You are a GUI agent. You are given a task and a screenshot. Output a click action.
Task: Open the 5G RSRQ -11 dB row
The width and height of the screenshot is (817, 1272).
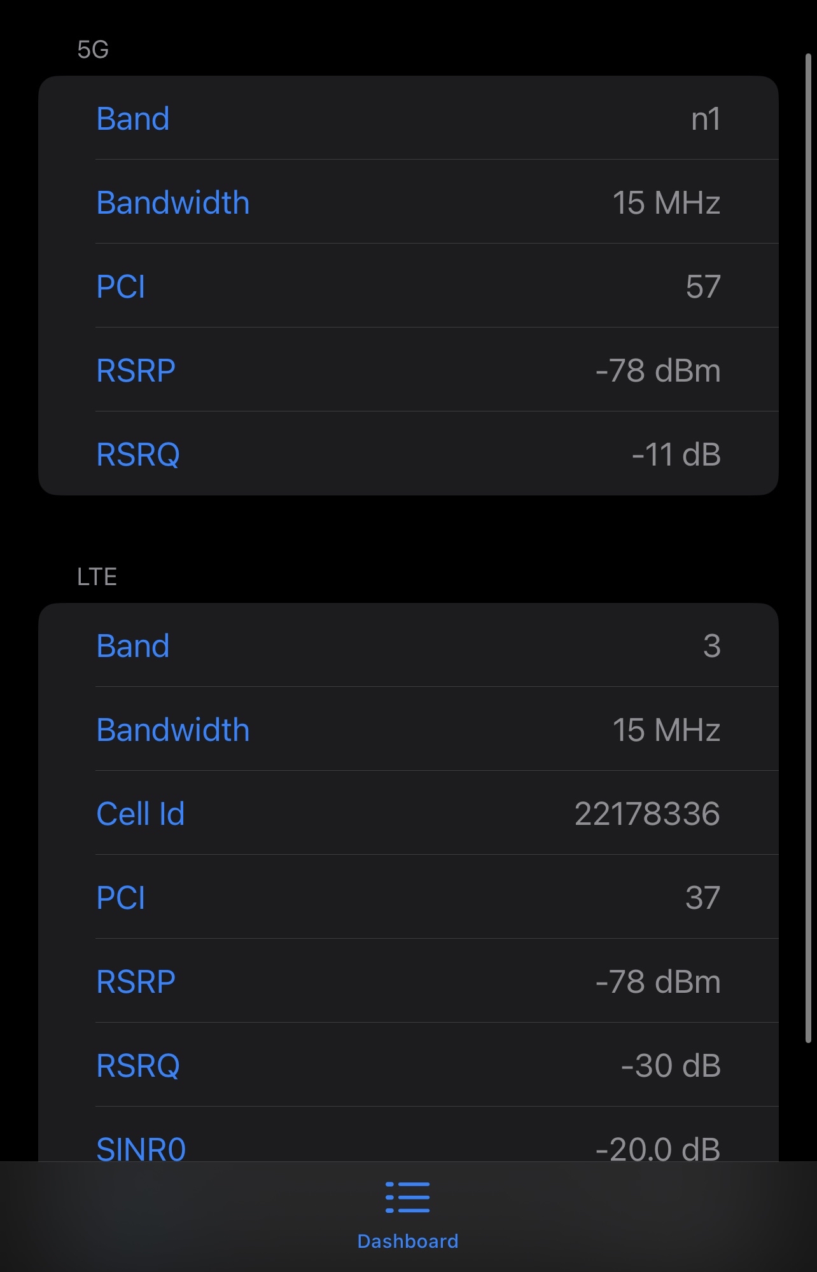pyautogui.click(x=408, y=454)
